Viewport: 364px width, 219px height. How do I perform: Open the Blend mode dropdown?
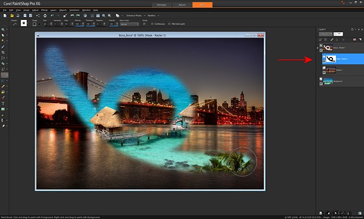pos(129,24)
